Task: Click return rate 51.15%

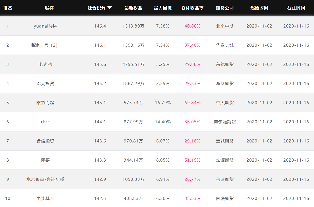Action: coord(192,160)
